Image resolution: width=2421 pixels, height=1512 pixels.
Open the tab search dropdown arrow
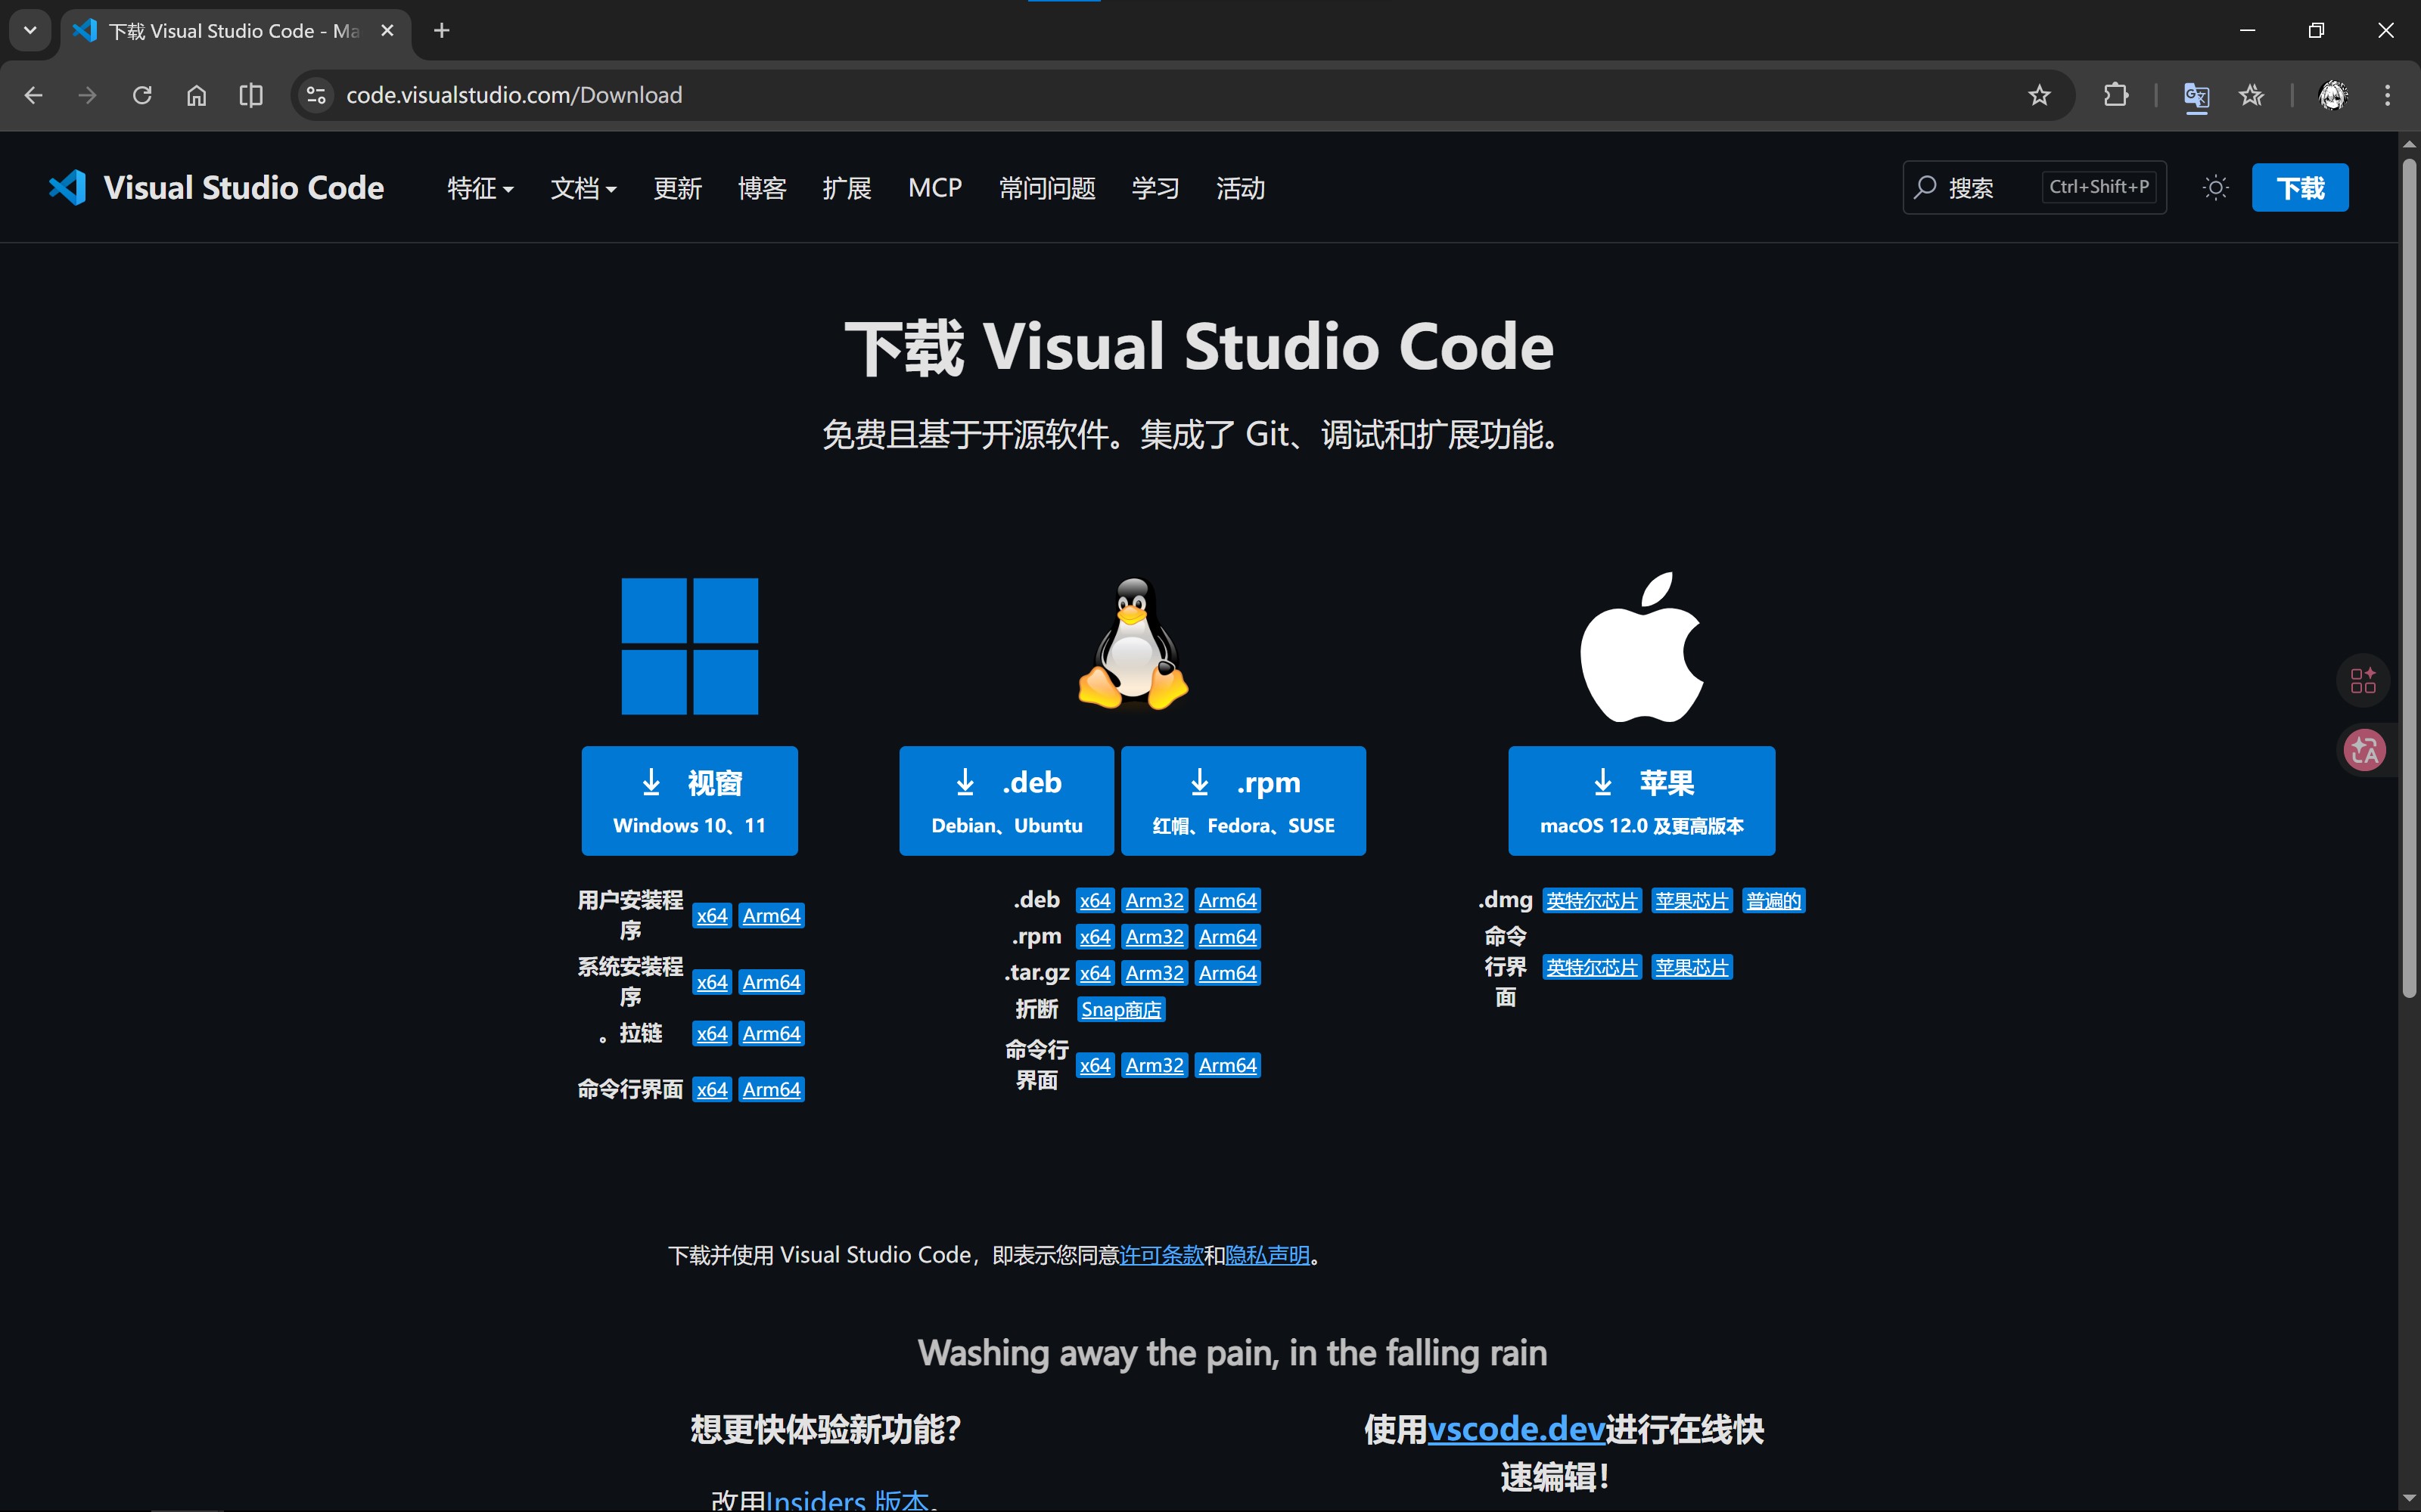pos(30,30)
